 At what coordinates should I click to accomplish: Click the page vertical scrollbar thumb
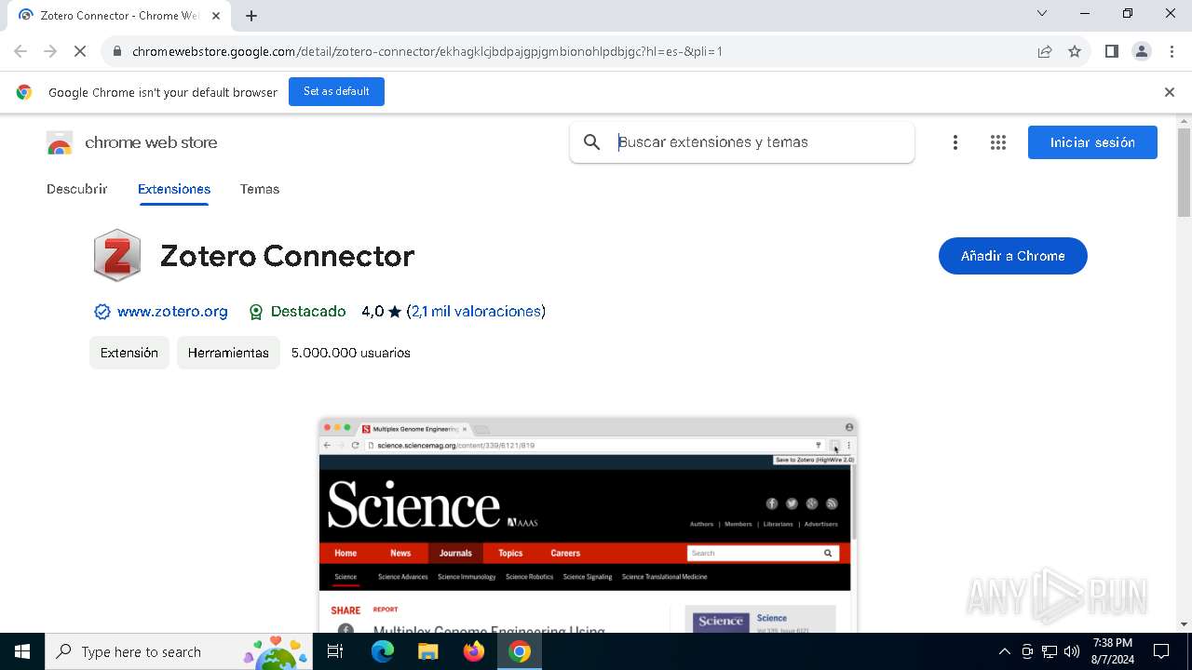pyautogui.click(x=1184, y=173)
